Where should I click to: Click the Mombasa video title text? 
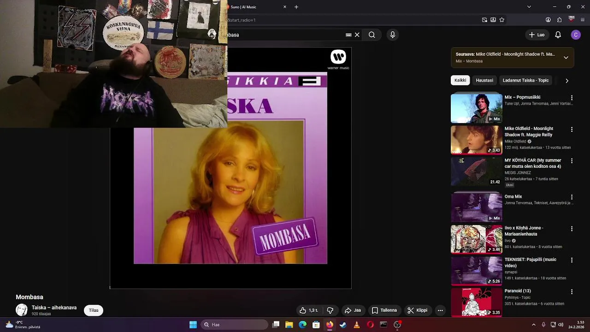coord(29,297)
